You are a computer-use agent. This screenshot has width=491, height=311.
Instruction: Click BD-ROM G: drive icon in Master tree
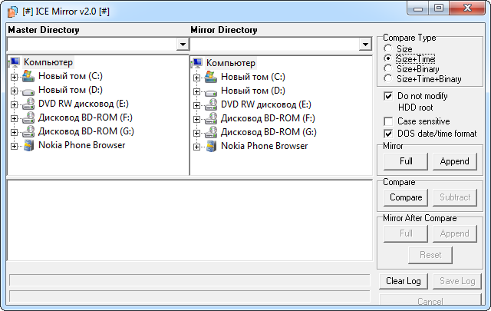tap(28, 131)
